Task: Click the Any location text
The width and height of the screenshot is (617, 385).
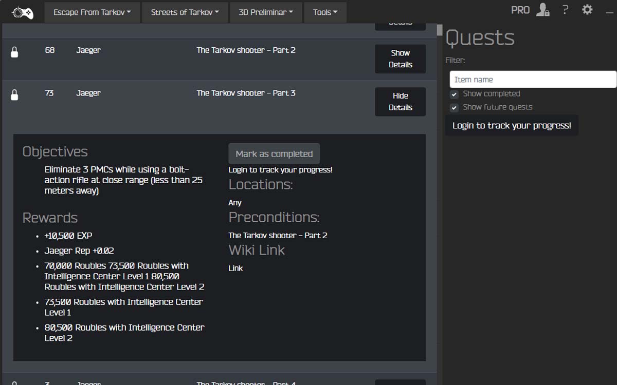Action: coord(235,203)
